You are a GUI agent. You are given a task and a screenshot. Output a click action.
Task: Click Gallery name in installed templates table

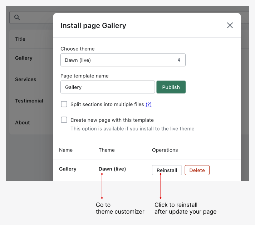(68, 169)
